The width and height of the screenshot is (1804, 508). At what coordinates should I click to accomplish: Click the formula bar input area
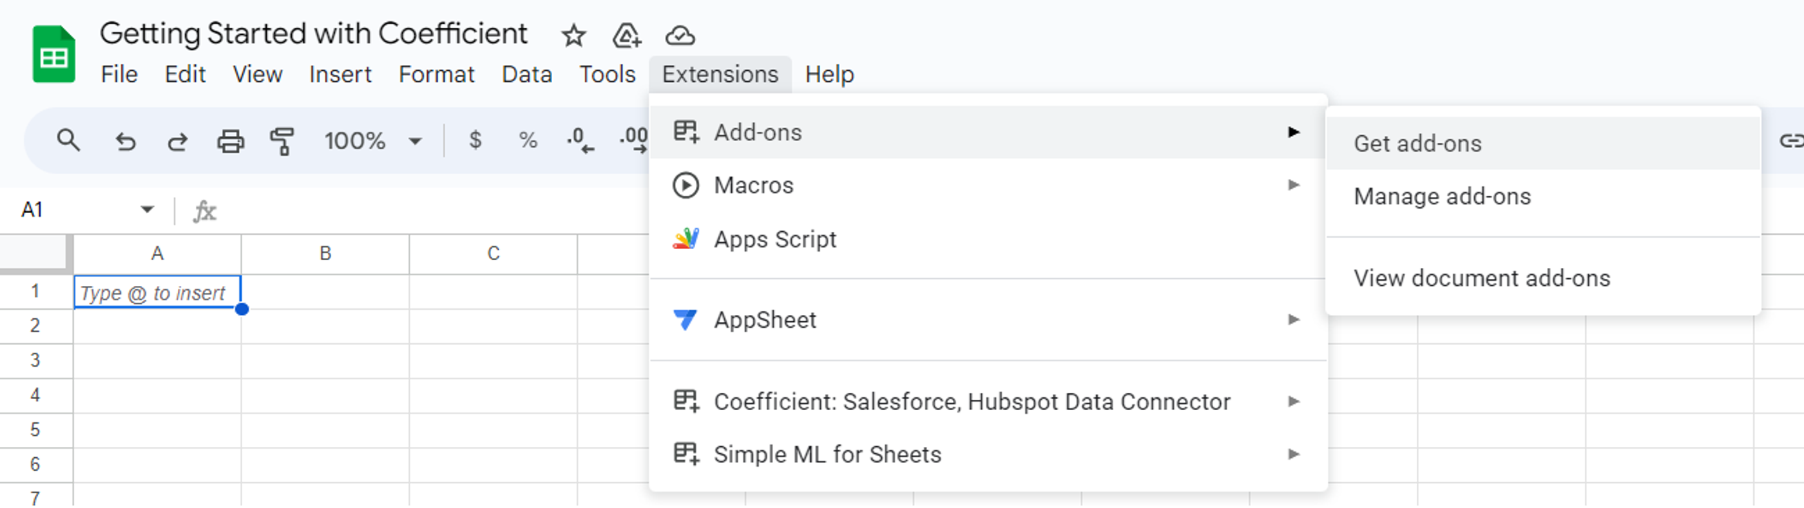coord(420,211)
